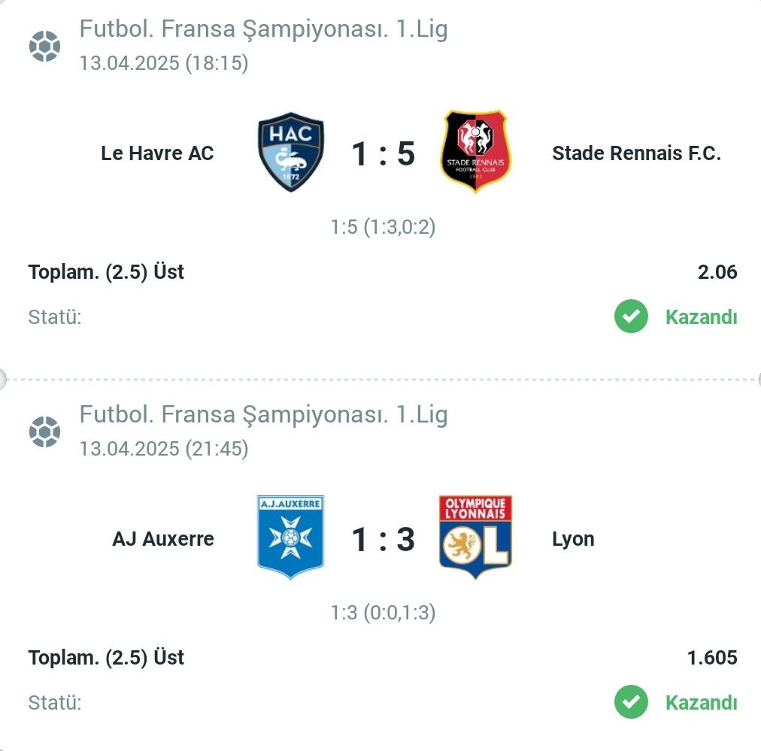Select the AJ Auxerre team name

(x=163, y=539)
